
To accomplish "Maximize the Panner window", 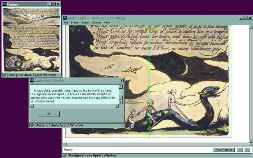I will [x=53, y=4].
